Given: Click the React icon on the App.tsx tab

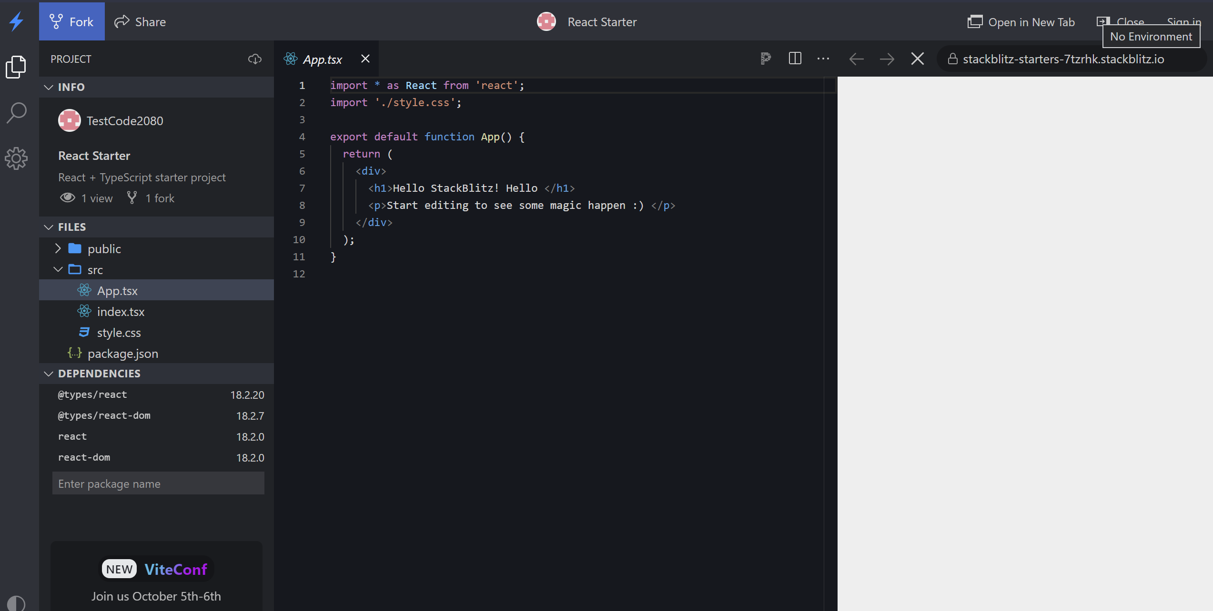Looking at the screenshot, I should click(x=290, y=59).
